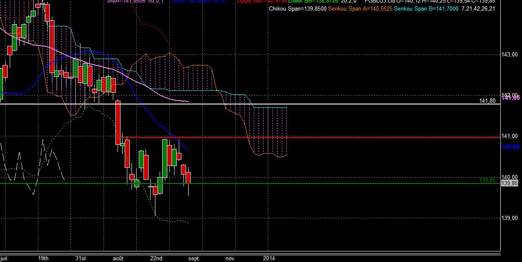The image size is (522, 262).
Task: Click the blue SMA 20 label
Action: [x=200, y=2]
